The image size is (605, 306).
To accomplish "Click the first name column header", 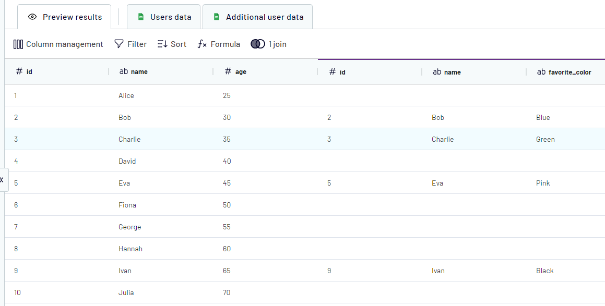I will pos(139,72).
